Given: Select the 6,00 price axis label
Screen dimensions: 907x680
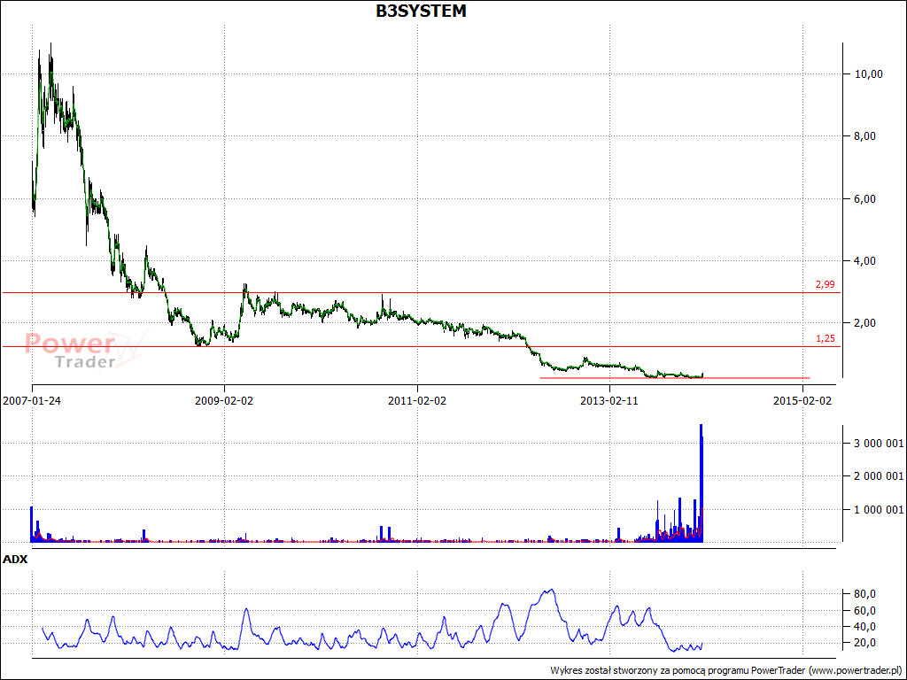Looking at the screenshot, I should 864,199.
